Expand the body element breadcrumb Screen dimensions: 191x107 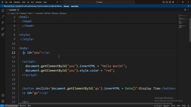point(55,13)
